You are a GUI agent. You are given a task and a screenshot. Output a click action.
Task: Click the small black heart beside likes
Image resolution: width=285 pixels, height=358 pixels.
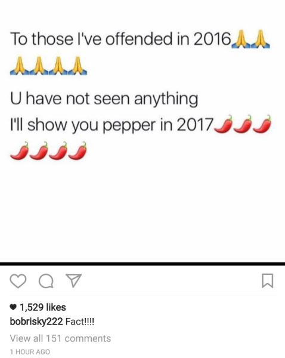(14, 307)
